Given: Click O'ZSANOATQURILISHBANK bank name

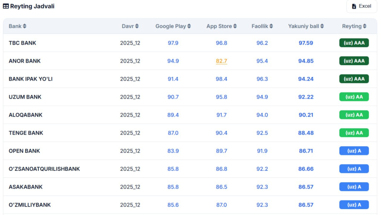Looking at the screenshot, I should tap(44, 169).
